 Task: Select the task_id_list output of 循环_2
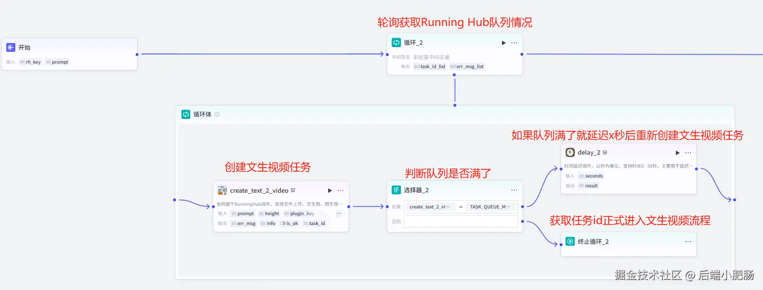coord(430,66)
